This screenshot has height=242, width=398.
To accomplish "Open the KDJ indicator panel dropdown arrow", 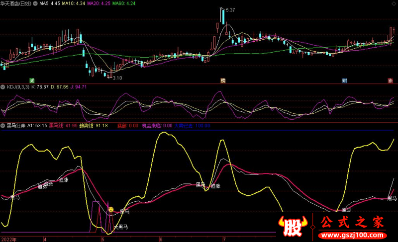I will coord(3,87).
